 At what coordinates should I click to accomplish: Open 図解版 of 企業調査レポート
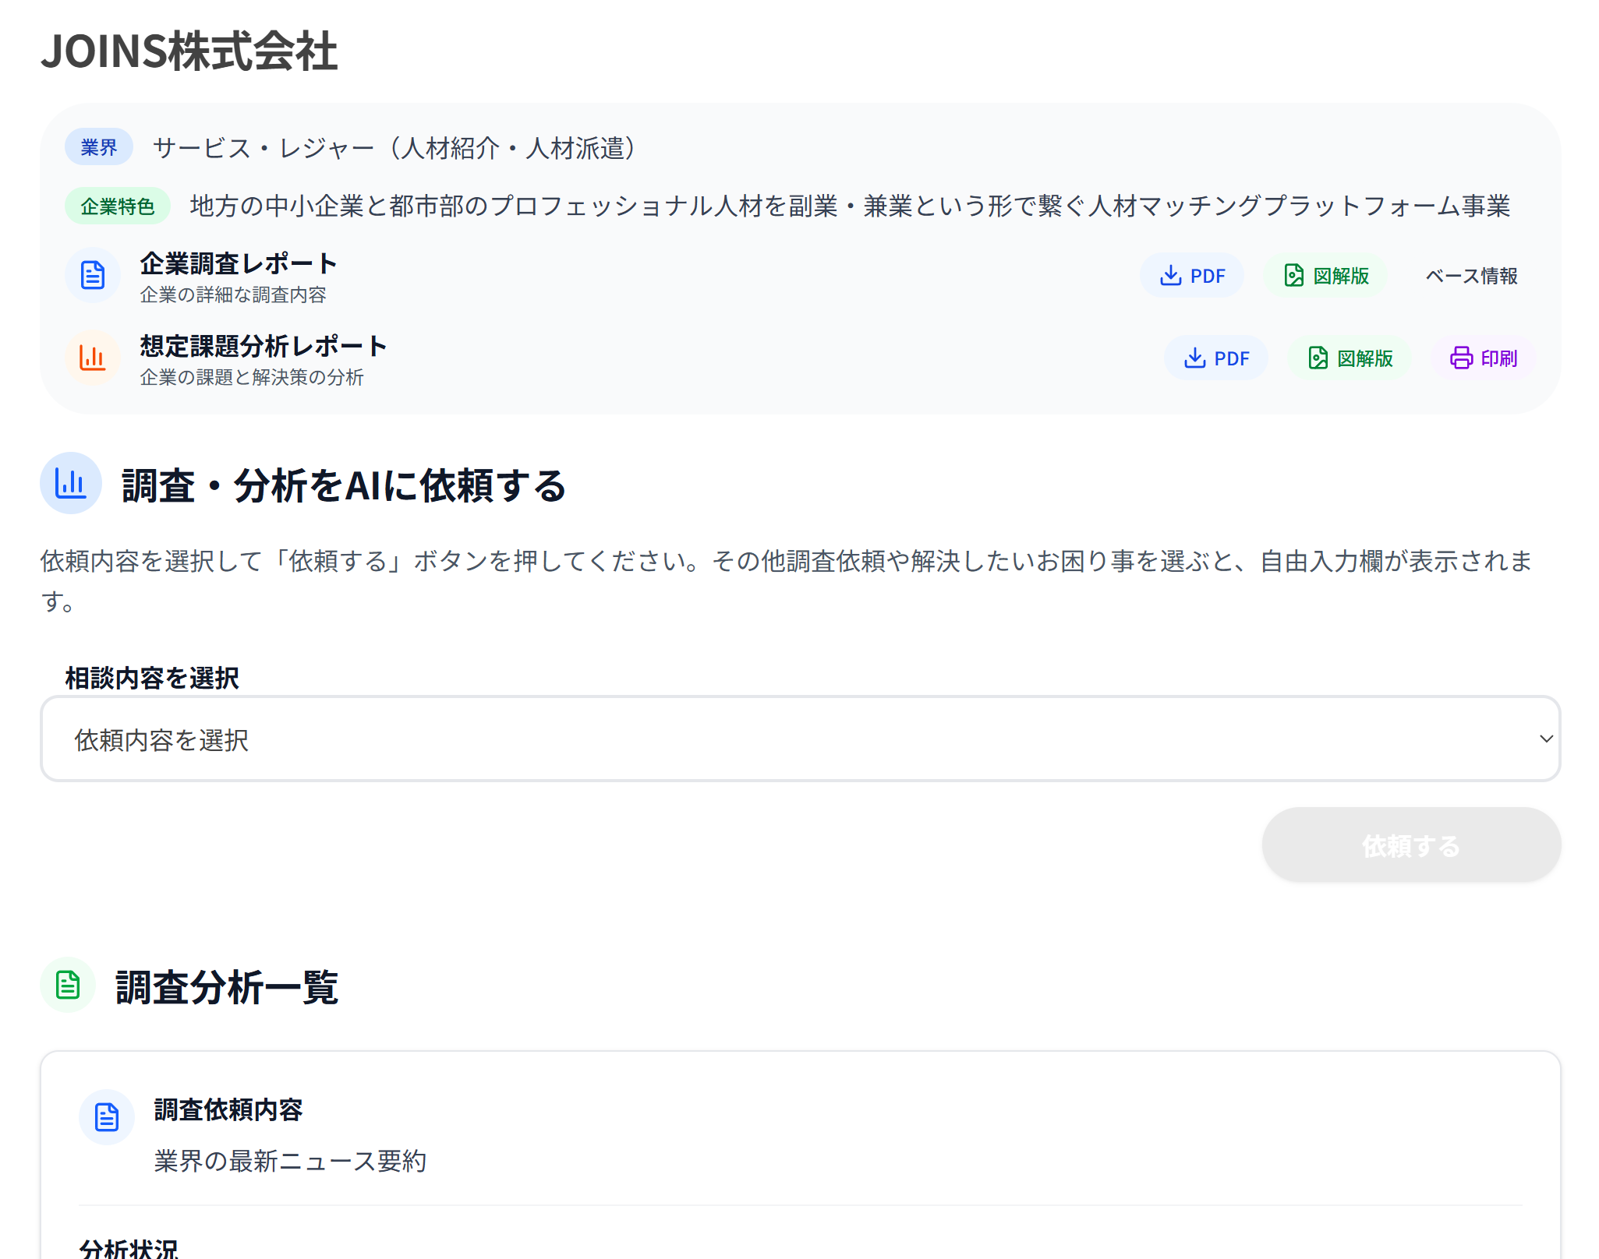point(1326,276)
